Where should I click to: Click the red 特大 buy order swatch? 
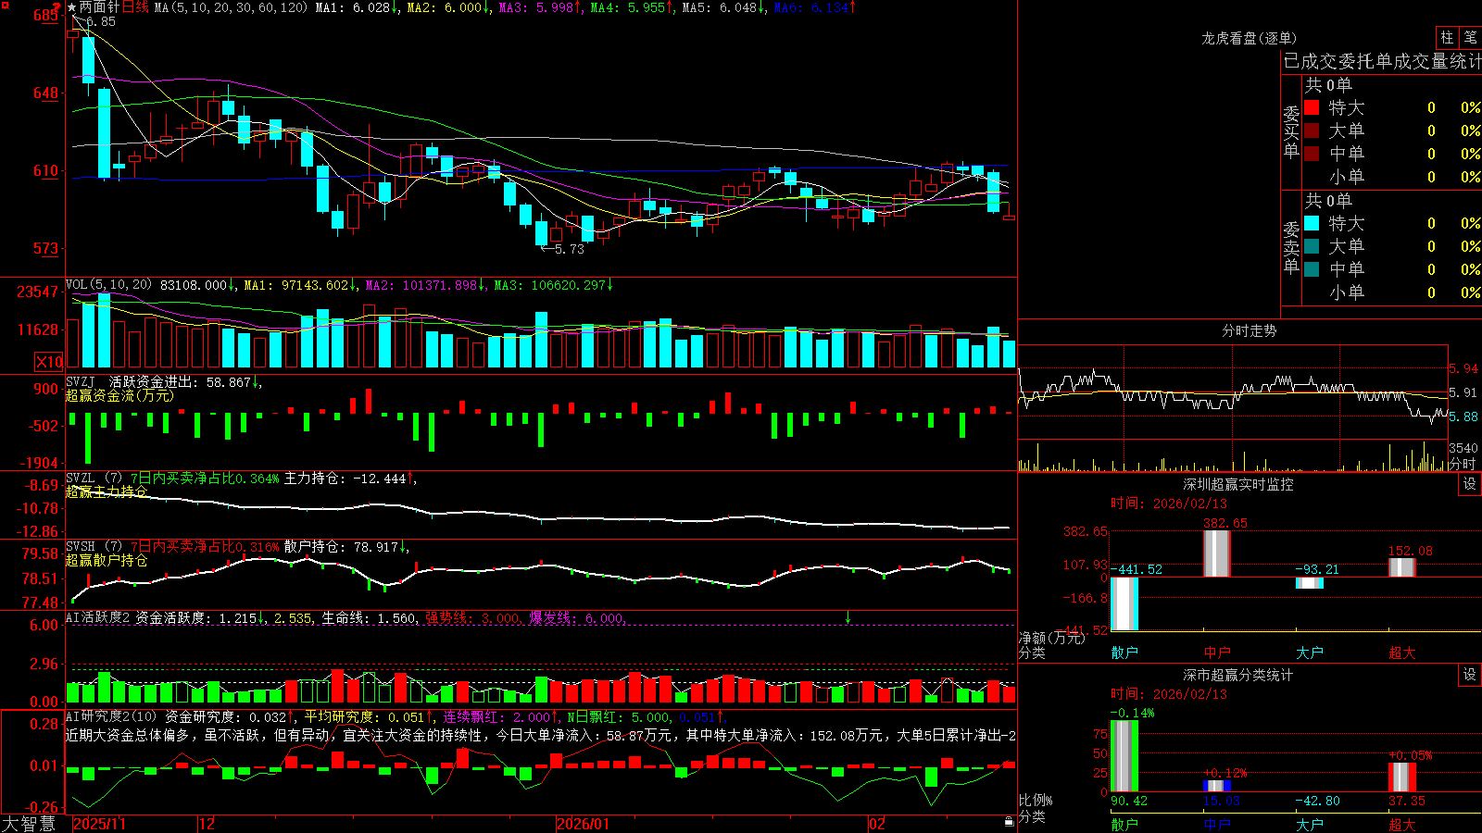(x=1312, y=107)
